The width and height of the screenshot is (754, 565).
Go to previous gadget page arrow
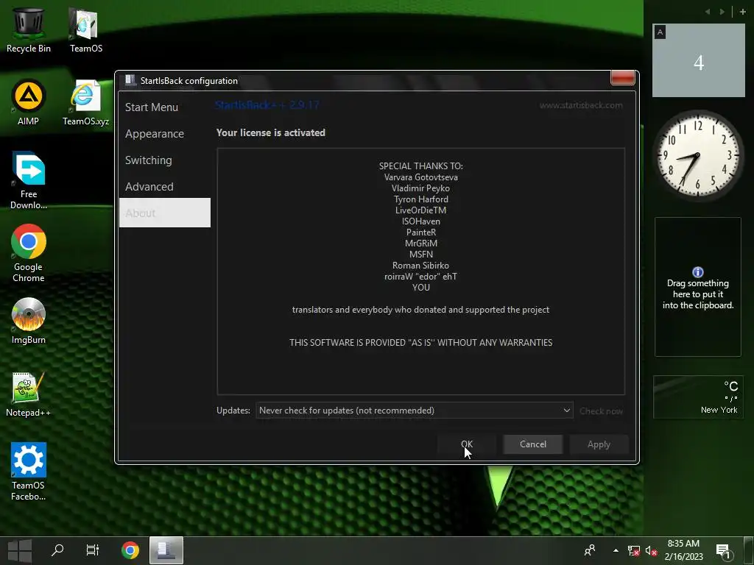[x=708, y=12]
